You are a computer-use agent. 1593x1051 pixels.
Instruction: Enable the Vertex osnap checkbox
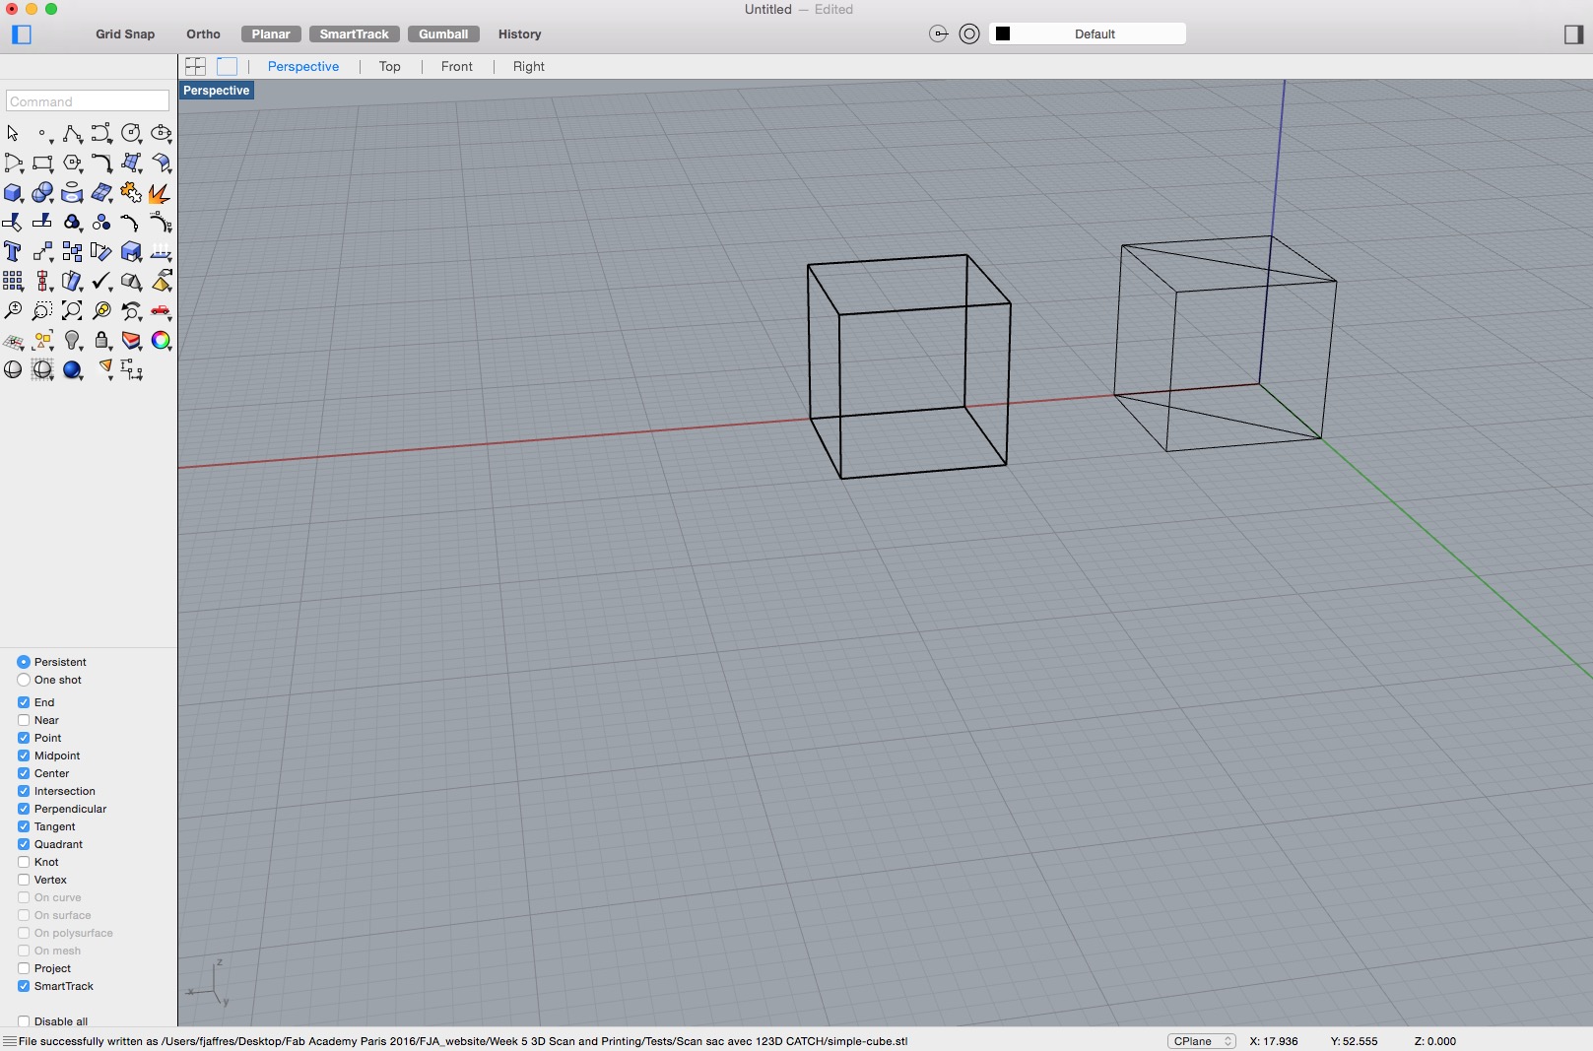[x=24, y=880]
